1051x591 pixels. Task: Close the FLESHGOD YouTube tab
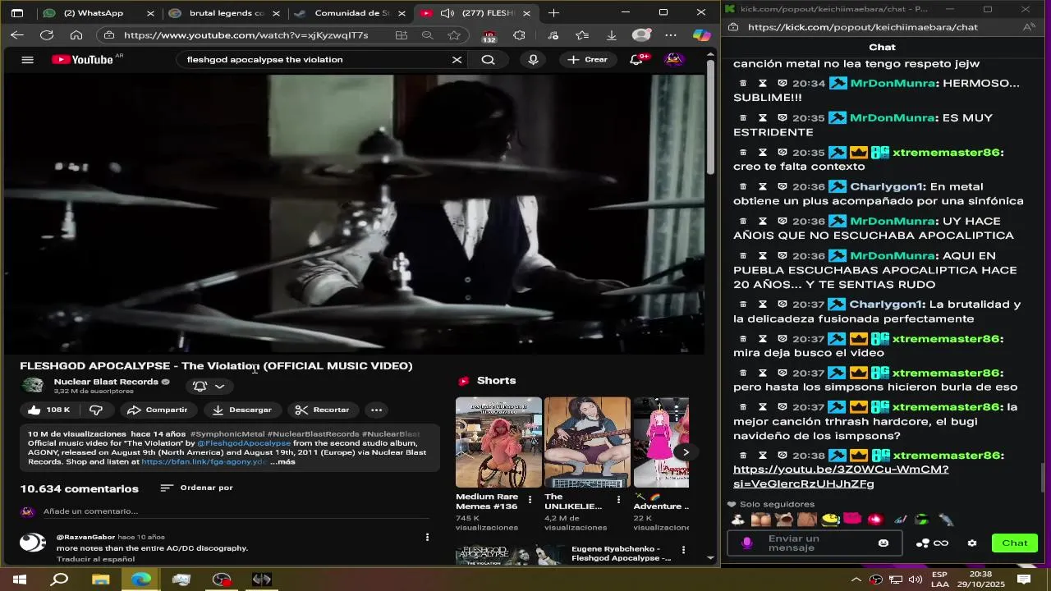coord(526,13)
